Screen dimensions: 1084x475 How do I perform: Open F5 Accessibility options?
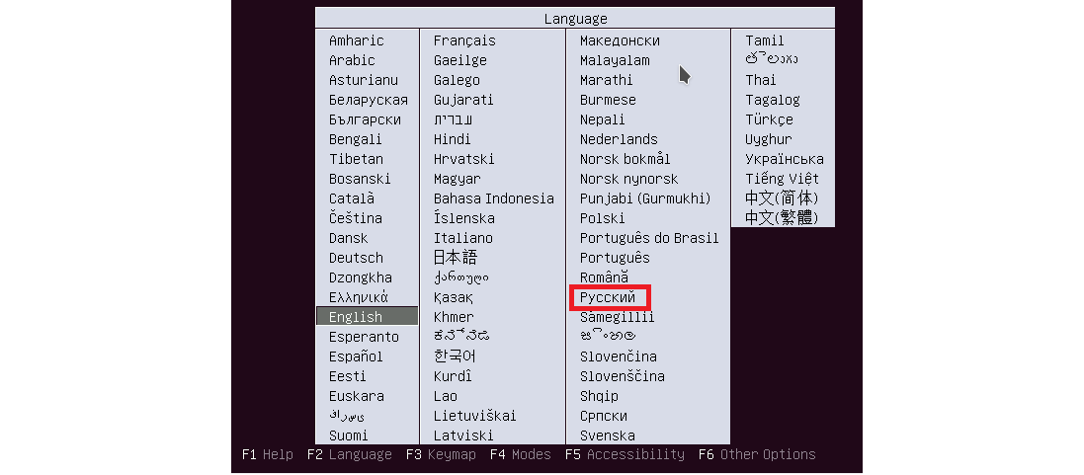[625, 454]
